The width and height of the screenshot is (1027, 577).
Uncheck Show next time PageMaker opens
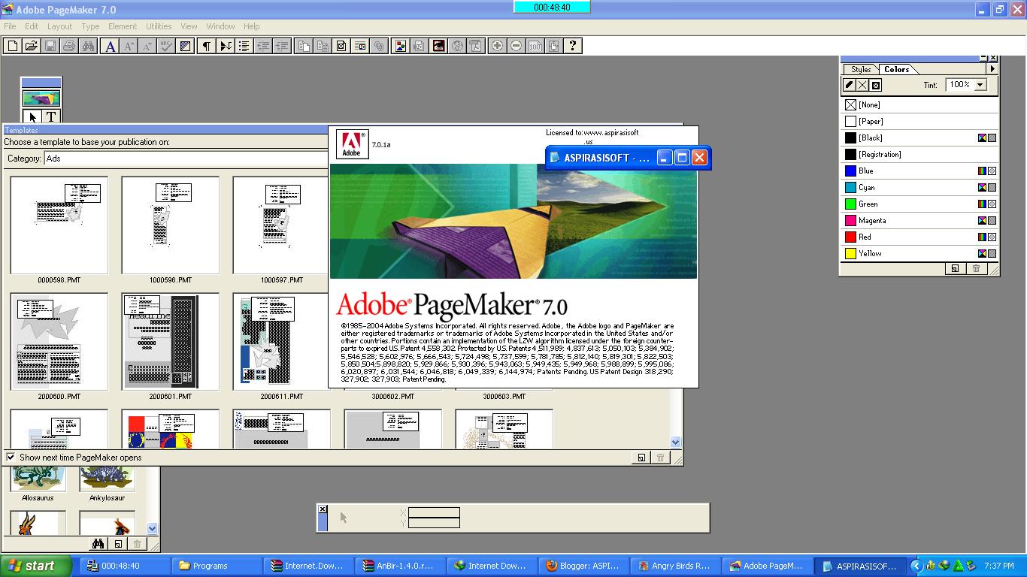pyautogui.click(x=11, y=457)
